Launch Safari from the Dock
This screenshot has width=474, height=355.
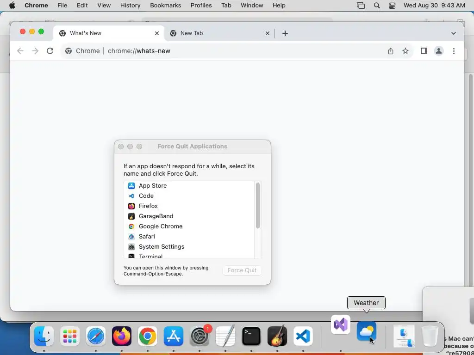[96, 336]
